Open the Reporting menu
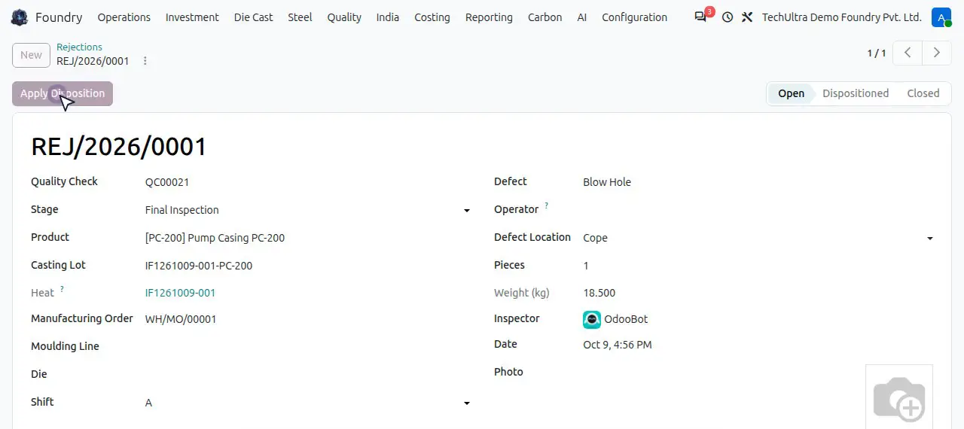The height and width of the screenshot is (429, 964). (x=489, y=17)
